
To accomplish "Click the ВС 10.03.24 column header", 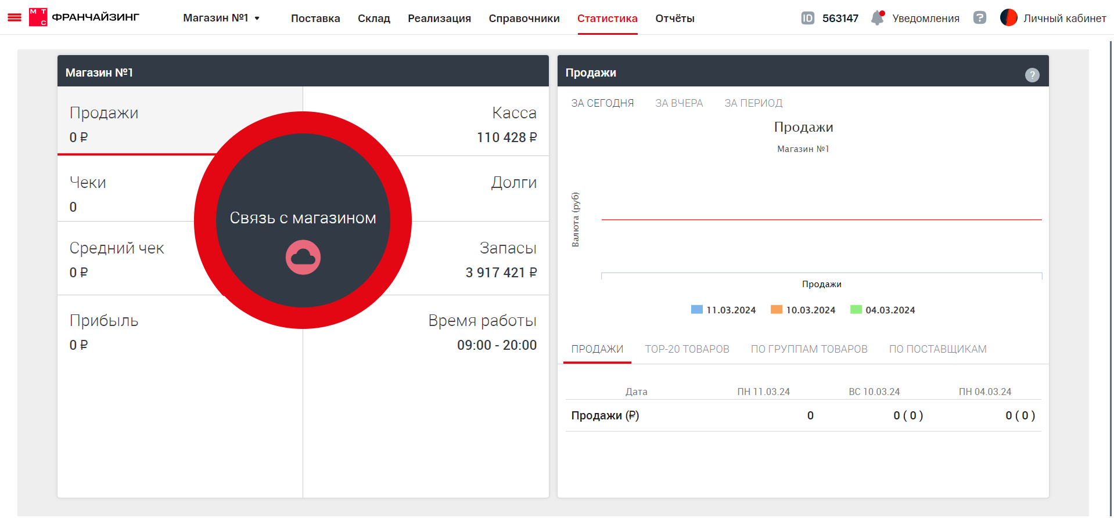I will pos(874,392).
